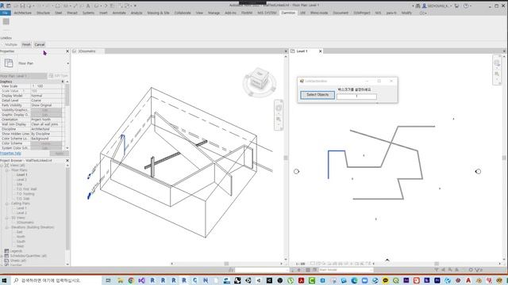Click the 3D view navigation wheel icon
This screenshot has height=285, width=508.
279,108
